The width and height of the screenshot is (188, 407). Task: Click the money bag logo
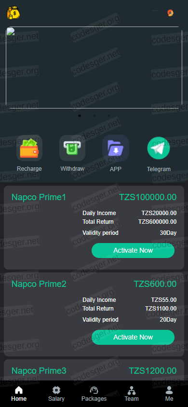coord(13,13)
